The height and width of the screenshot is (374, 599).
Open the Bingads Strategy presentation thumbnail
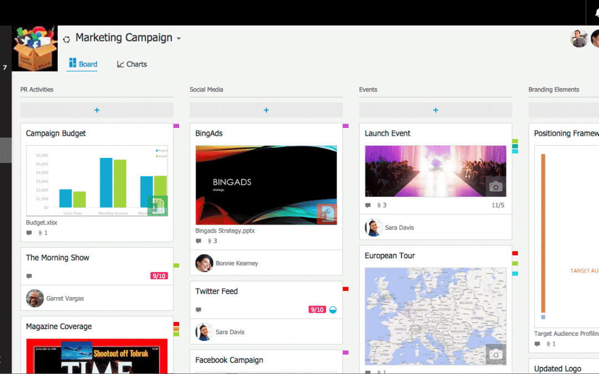pos(266,185)
